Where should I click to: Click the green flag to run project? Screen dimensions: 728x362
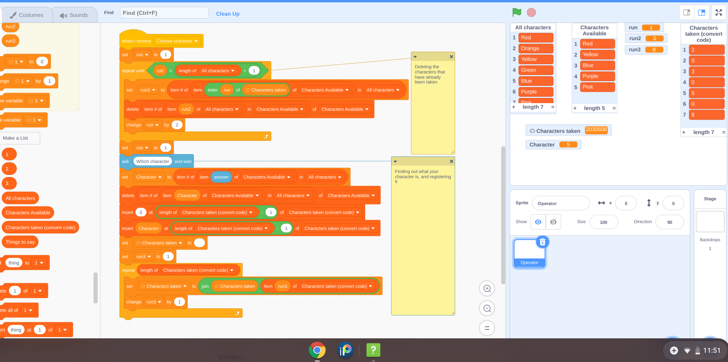[517, 12]
